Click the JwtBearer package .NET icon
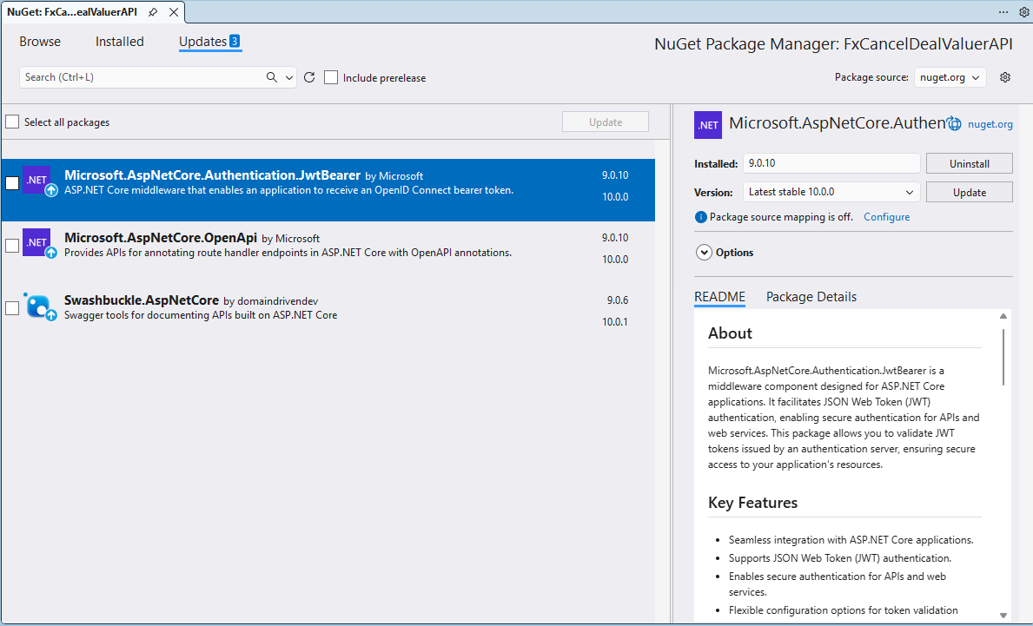Image resolution: width=1033 pixels, height=626 pixels. pos(36,181)
